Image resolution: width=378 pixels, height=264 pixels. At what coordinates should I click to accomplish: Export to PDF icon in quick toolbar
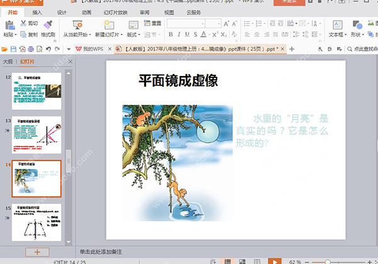tap(23, 49)
